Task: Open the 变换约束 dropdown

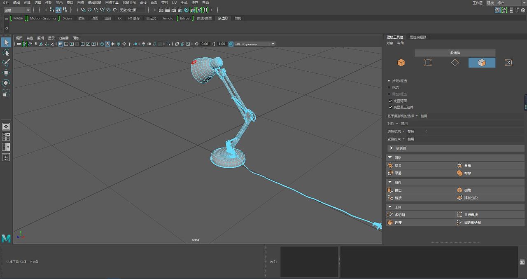Action: (x=396, y=139)
